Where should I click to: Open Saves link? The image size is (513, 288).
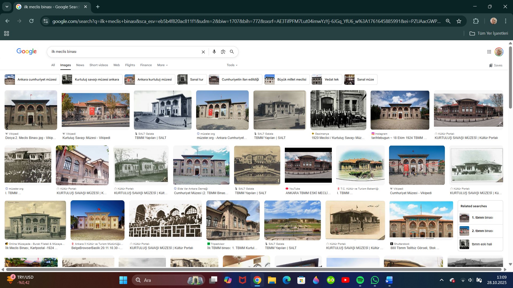pyautogui.click(x=496, y=65)
